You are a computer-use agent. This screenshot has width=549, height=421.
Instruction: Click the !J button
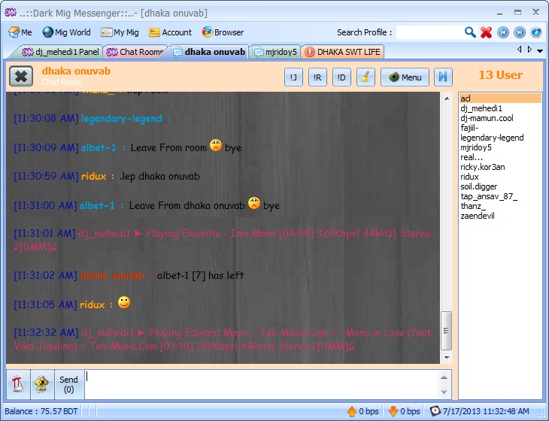point(293,77)
